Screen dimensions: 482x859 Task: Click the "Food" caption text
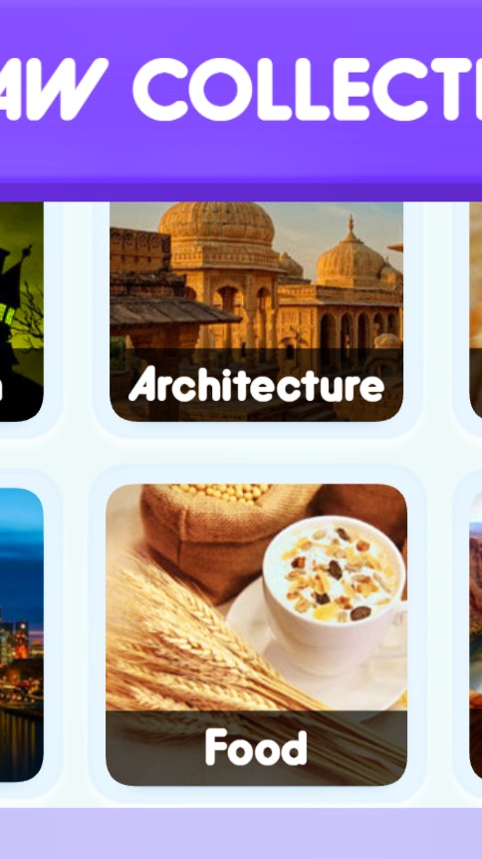coord(256,747)
